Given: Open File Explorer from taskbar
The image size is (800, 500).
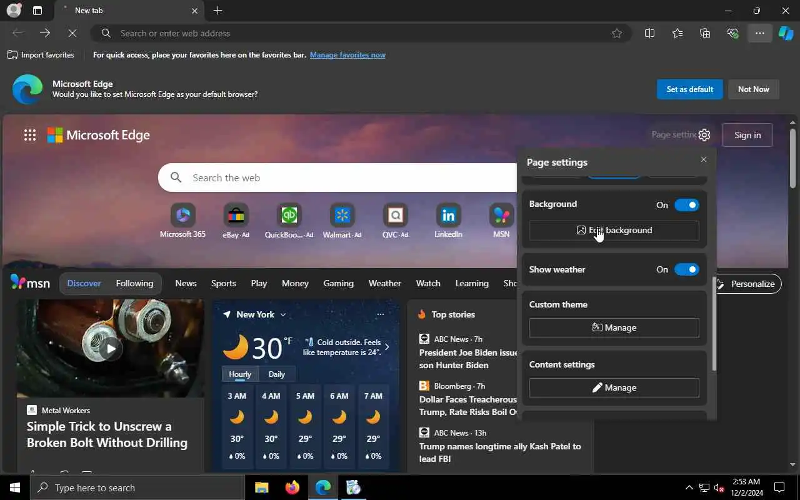Looking at the screenshot, I should (261, 487).
